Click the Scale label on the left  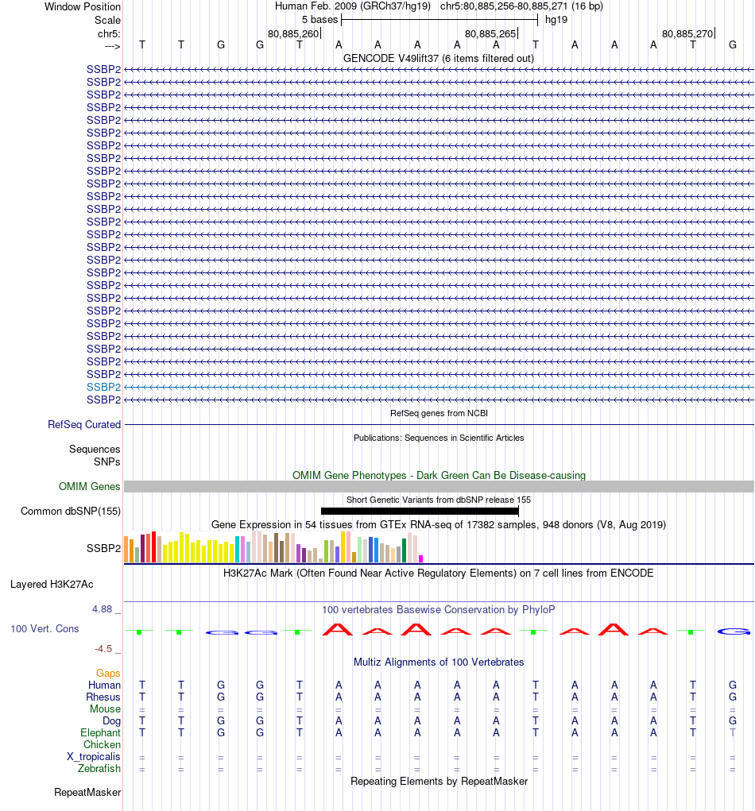107,20
